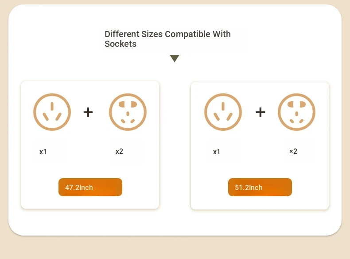
Task: Select the 47.2Inch orange button
Action: point(90,187)
